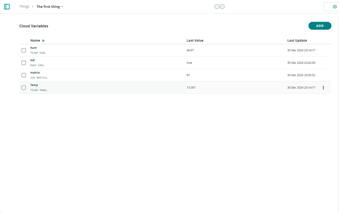Check the hum variable checkbox
339x213 pixels.
point(24,51)
